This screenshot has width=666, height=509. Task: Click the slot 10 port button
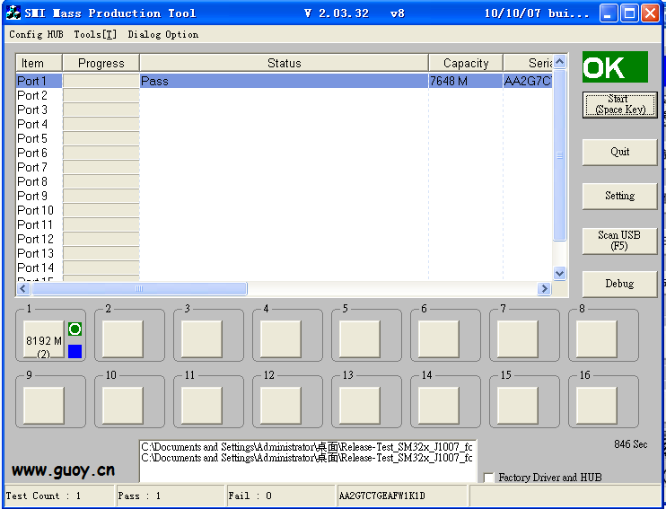(x=123, y=406)
